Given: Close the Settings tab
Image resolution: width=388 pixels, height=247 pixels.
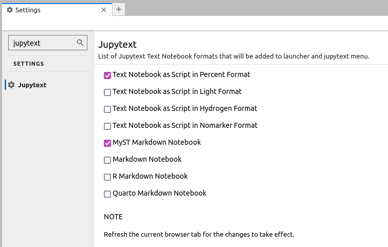Looking at the screenshot, I should pos(104,10).
